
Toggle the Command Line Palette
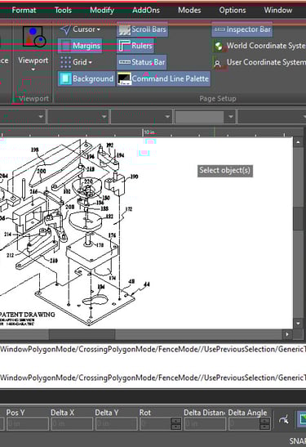[x=164, y=78]
